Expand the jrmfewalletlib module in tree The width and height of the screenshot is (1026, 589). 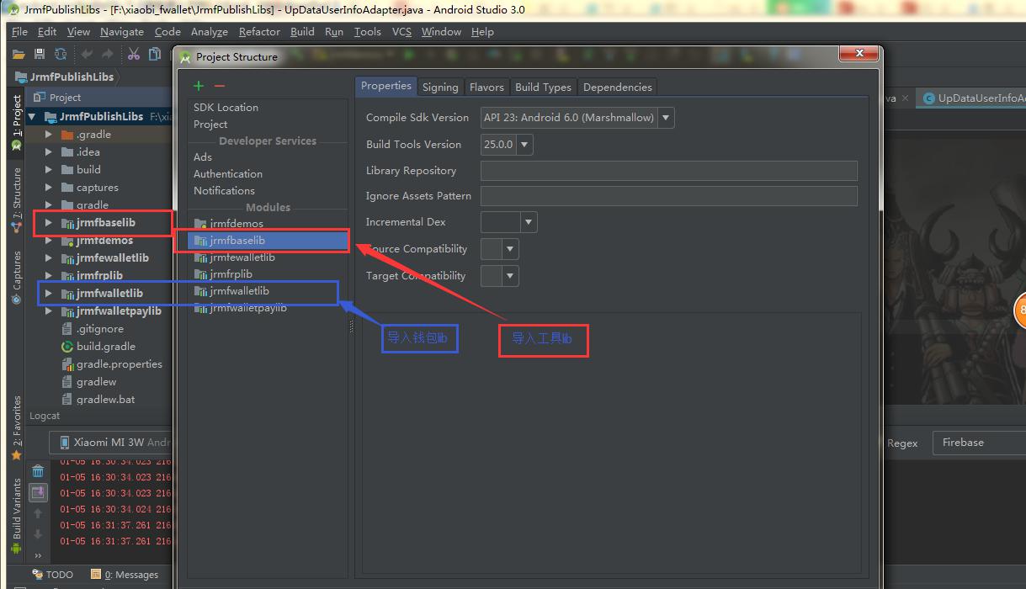pyautogui.click(x=49, y=258)
